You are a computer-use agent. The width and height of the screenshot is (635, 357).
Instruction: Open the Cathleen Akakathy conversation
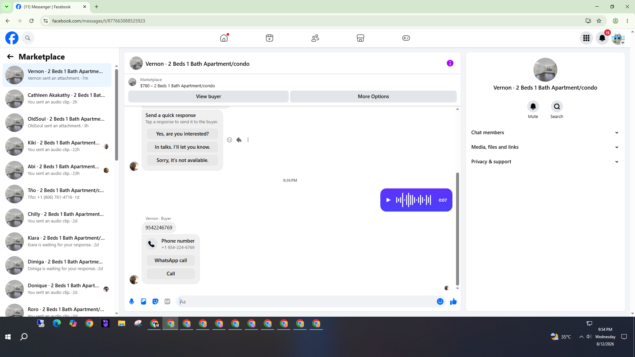point(57,99)
